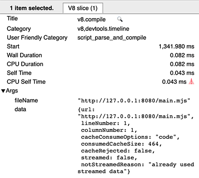Click the Args label text
The image size is (199, 178).
(x=12, y=91)
